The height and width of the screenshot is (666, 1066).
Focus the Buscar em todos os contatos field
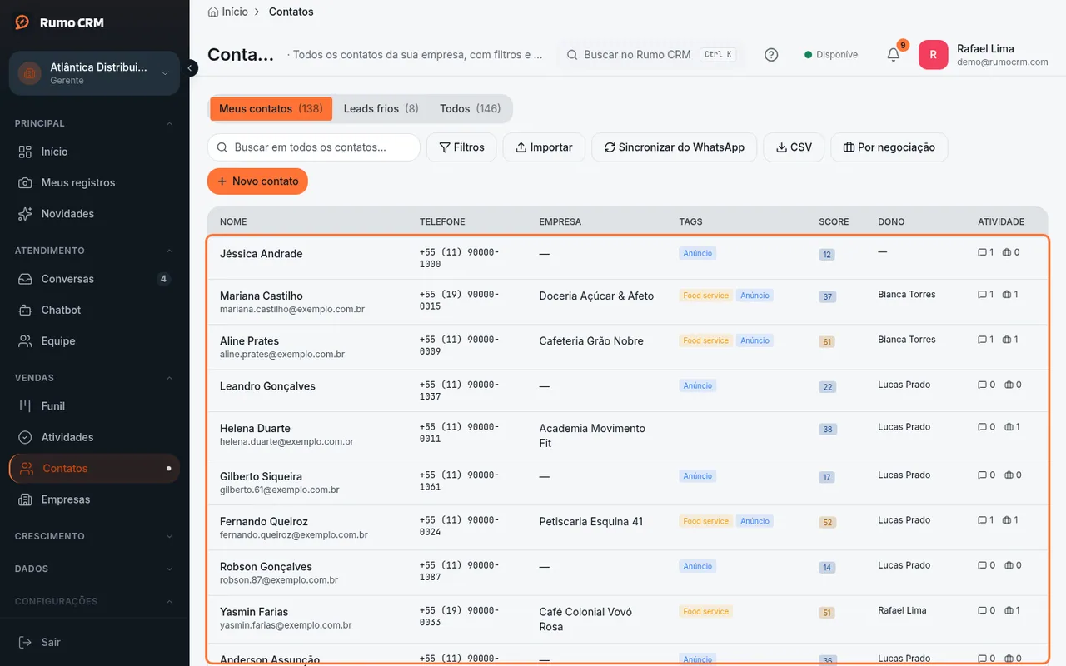(314, 147)
